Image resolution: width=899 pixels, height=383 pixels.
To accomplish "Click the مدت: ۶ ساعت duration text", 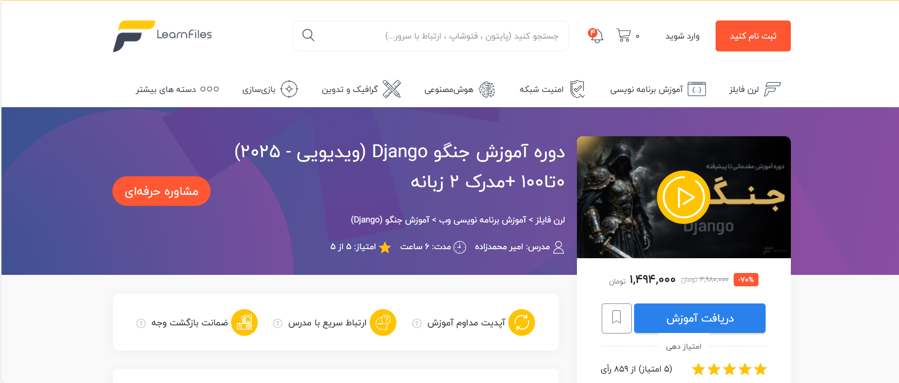I will click(425, 247).
